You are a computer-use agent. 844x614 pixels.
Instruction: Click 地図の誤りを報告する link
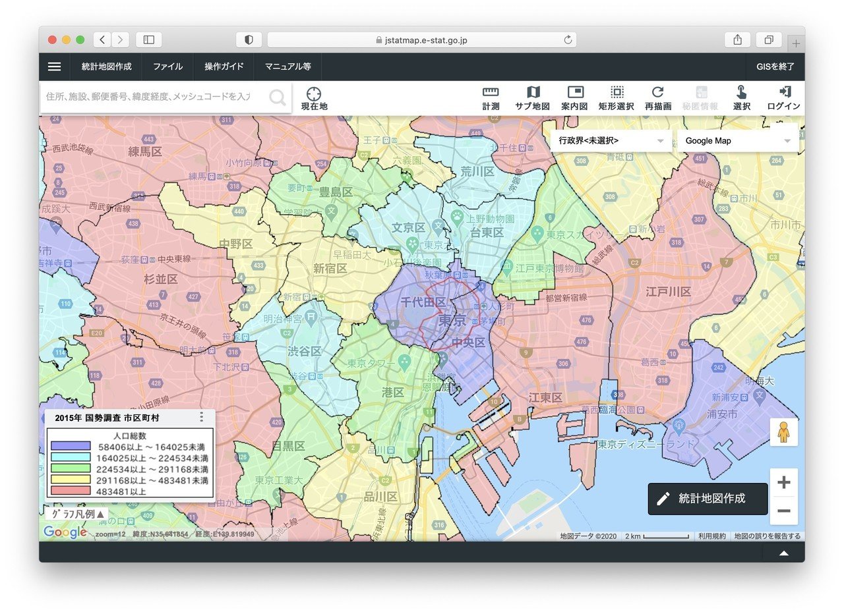click(768, 536)
